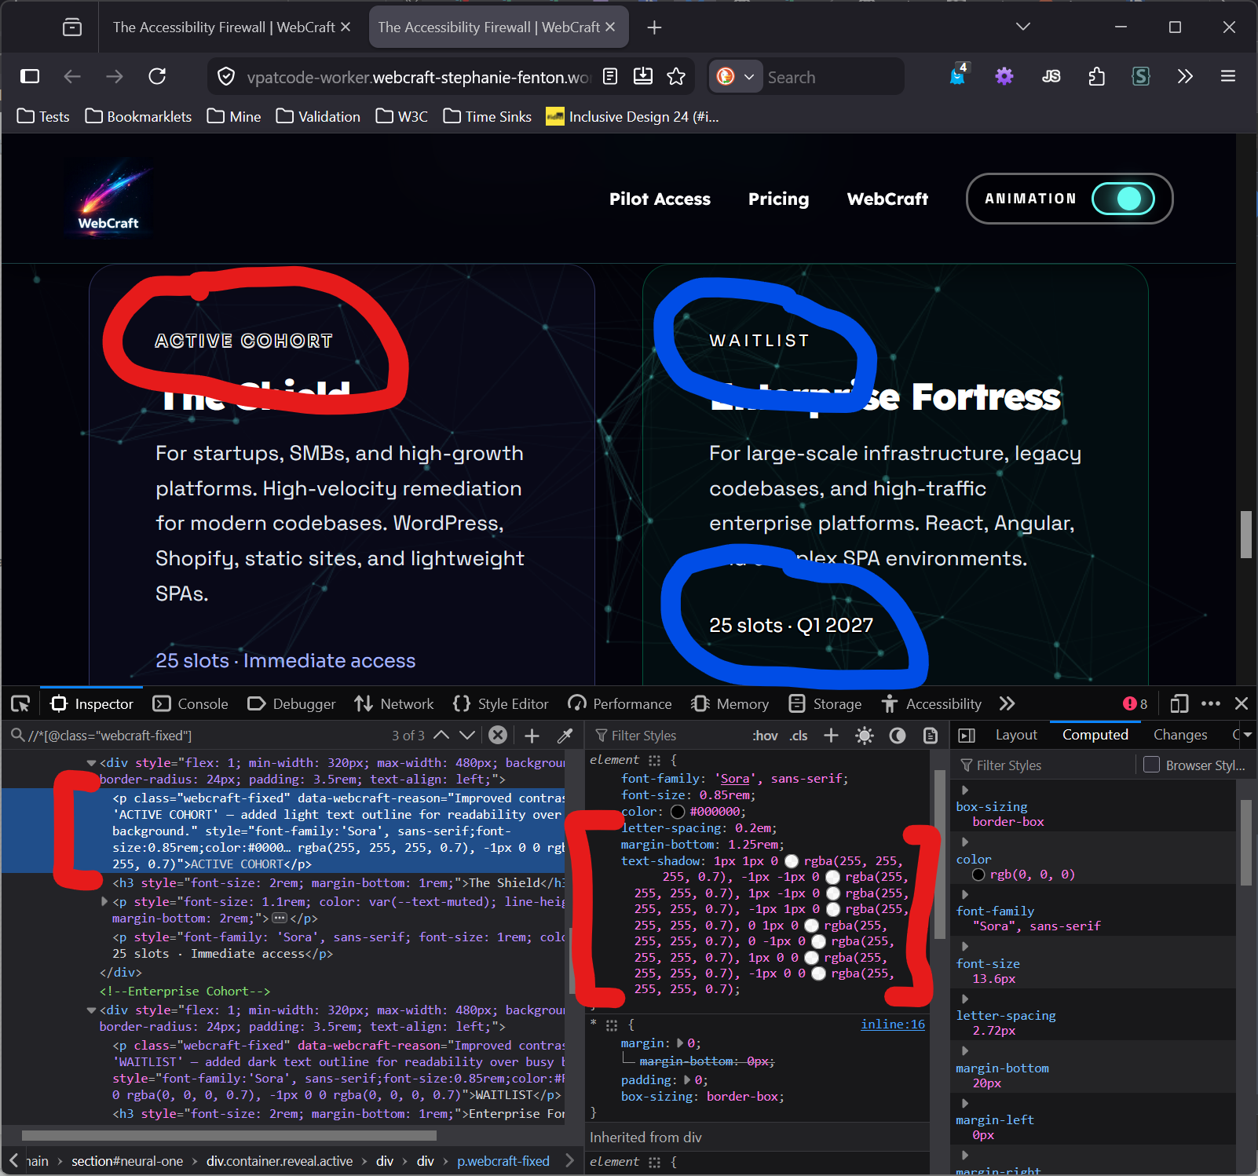Open the extensions puzzle piece menu
Viewport: 1258px width, 1176px height.
(x=1097, y=76)
